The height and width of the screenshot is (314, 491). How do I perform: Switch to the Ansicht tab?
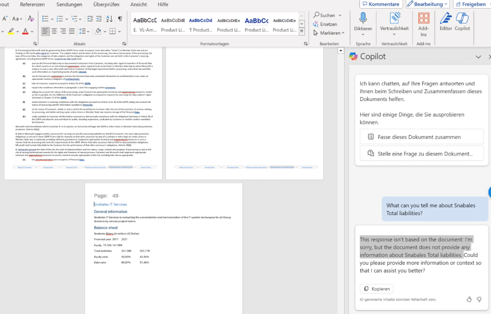coord(139,4)
